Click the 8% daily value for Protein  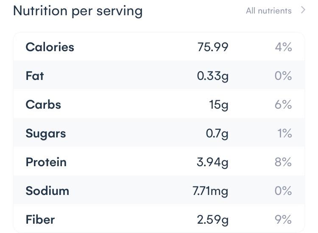(x=283, y=162)
